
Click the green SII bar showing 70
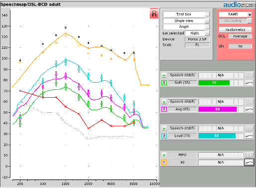214,83
